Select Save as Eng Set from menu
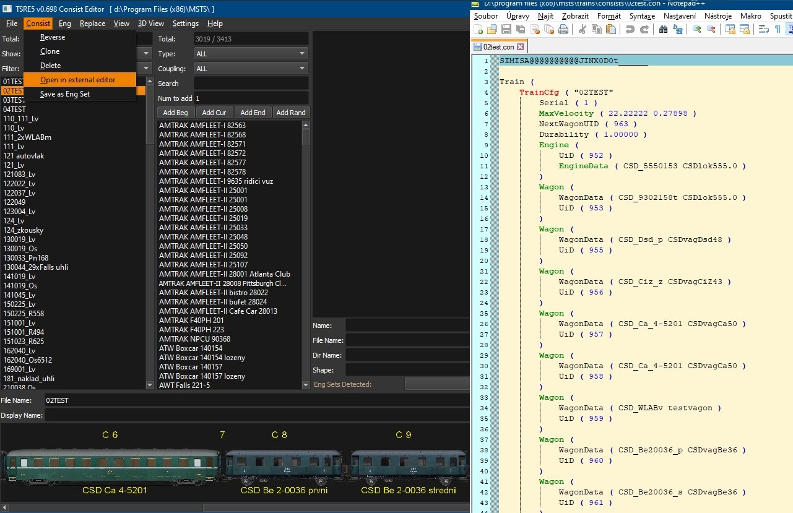 pyautogui.click(x=65, y=94)
